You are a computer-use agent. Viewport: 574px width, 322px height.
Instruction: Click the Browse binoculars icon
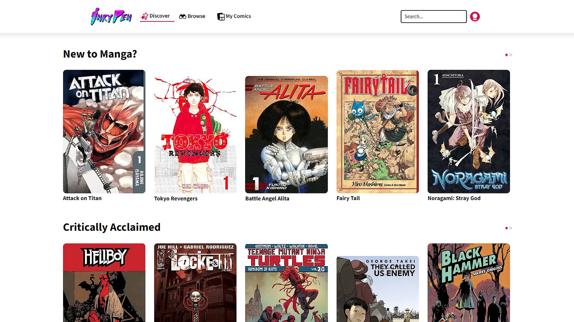[x=182, y=16]
